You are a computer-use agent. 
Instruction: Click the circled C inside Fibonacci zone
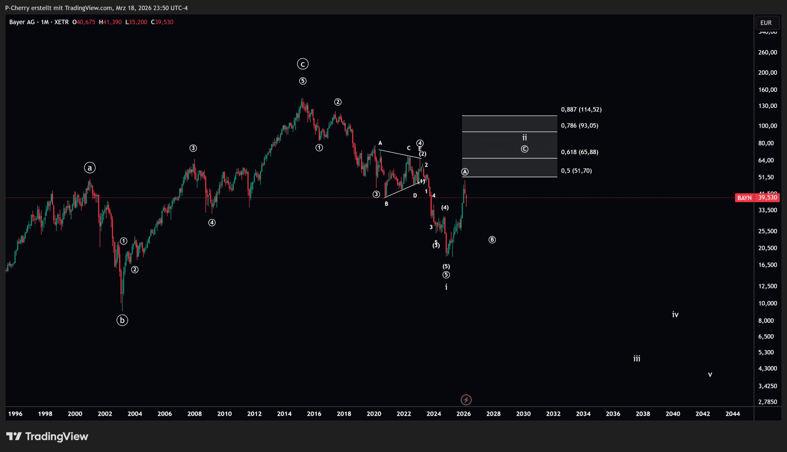coord(524,149)
